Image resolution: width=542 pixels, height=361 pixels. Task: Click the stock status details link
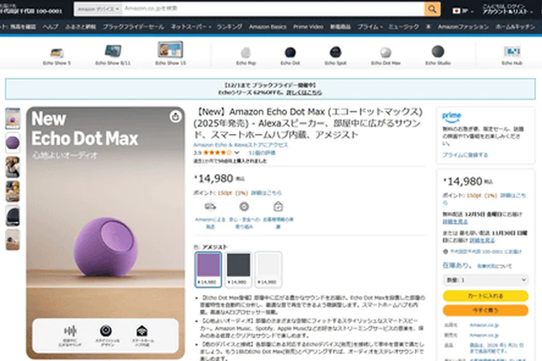coord(495,266)
